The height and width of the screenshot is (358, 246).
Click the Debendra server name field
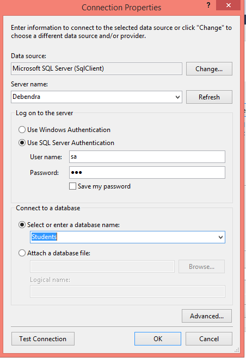click(93, 97)
